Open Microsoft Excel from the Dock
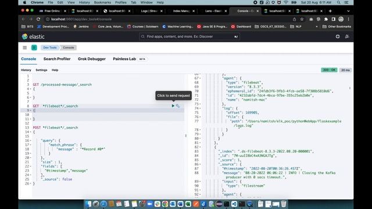Viewport: 372px width, 209px height. pos(188,204)
